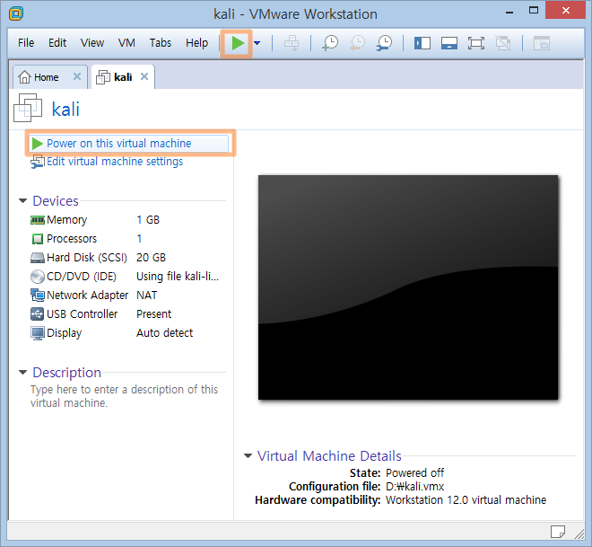
Task: Click the 'Auto detect' display value
Action: coord(165,333)
